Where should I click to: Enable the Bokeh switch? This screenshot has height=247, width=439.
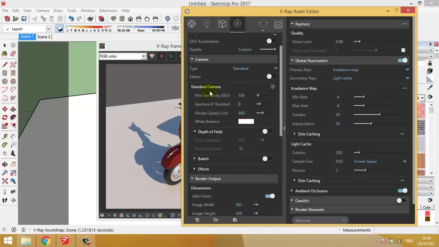267,159
